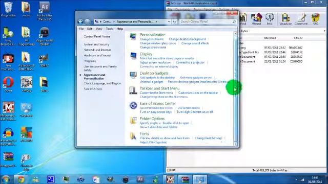Open Programs in the sidebar
328x184 pixels.
[x=90, y=61]
